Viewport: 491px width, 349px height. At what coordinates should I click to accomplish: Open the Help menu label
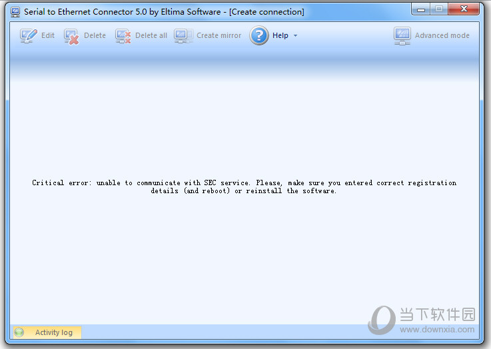(x=280, y=36)
